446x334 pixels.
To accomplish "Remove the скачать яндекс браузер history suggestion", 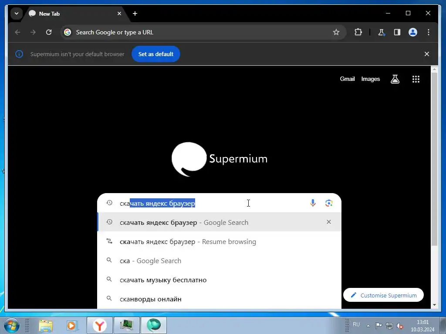I will click(328, 222).
